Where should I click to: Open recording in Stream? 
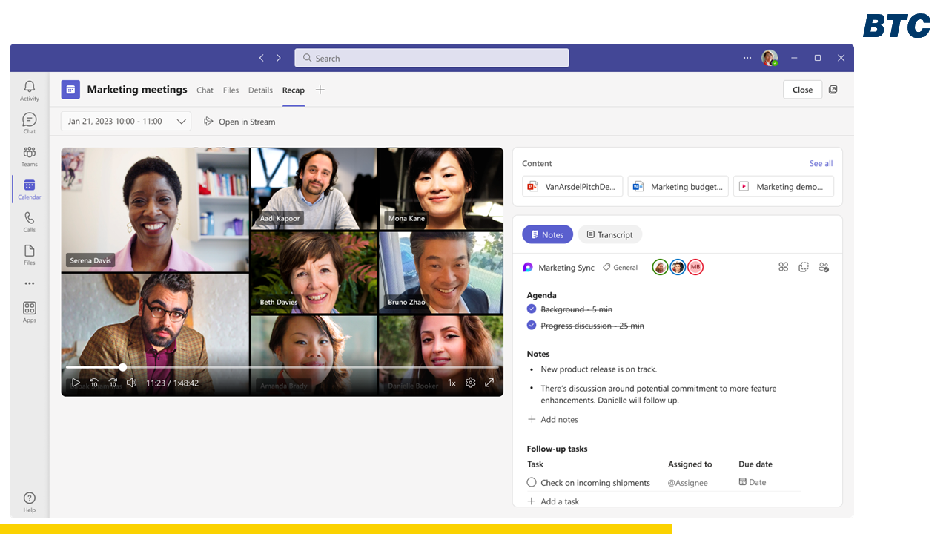pos(239,122)
